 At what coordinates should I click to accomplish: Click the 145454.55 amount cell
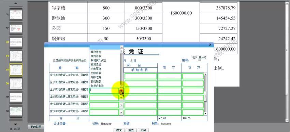pyautogui.click(x=218, y=18)
